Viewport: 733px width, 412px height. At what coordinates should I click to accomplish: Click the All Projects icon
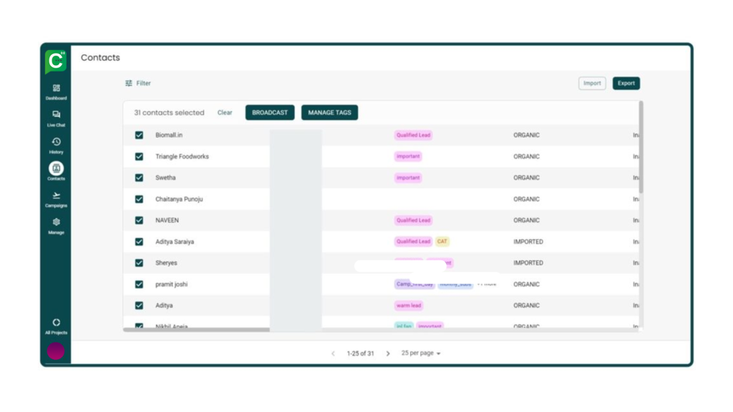coord(56,324)
